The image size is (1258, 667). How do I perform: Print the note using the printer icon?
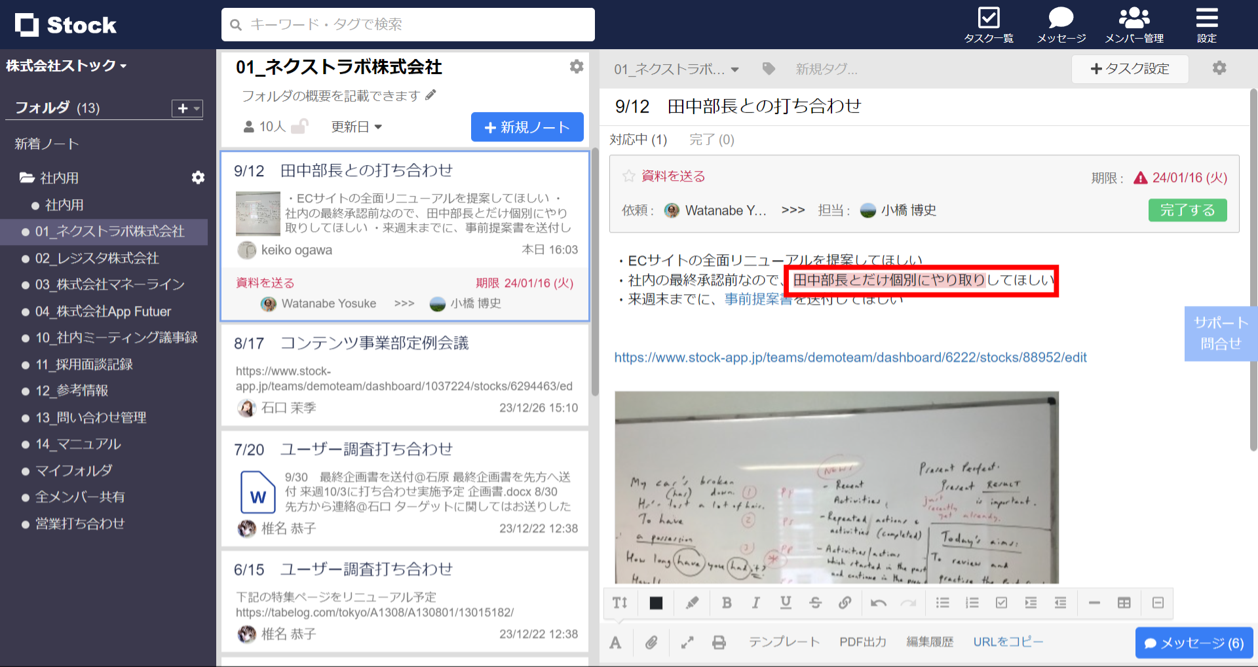click(x=719, y=642)
